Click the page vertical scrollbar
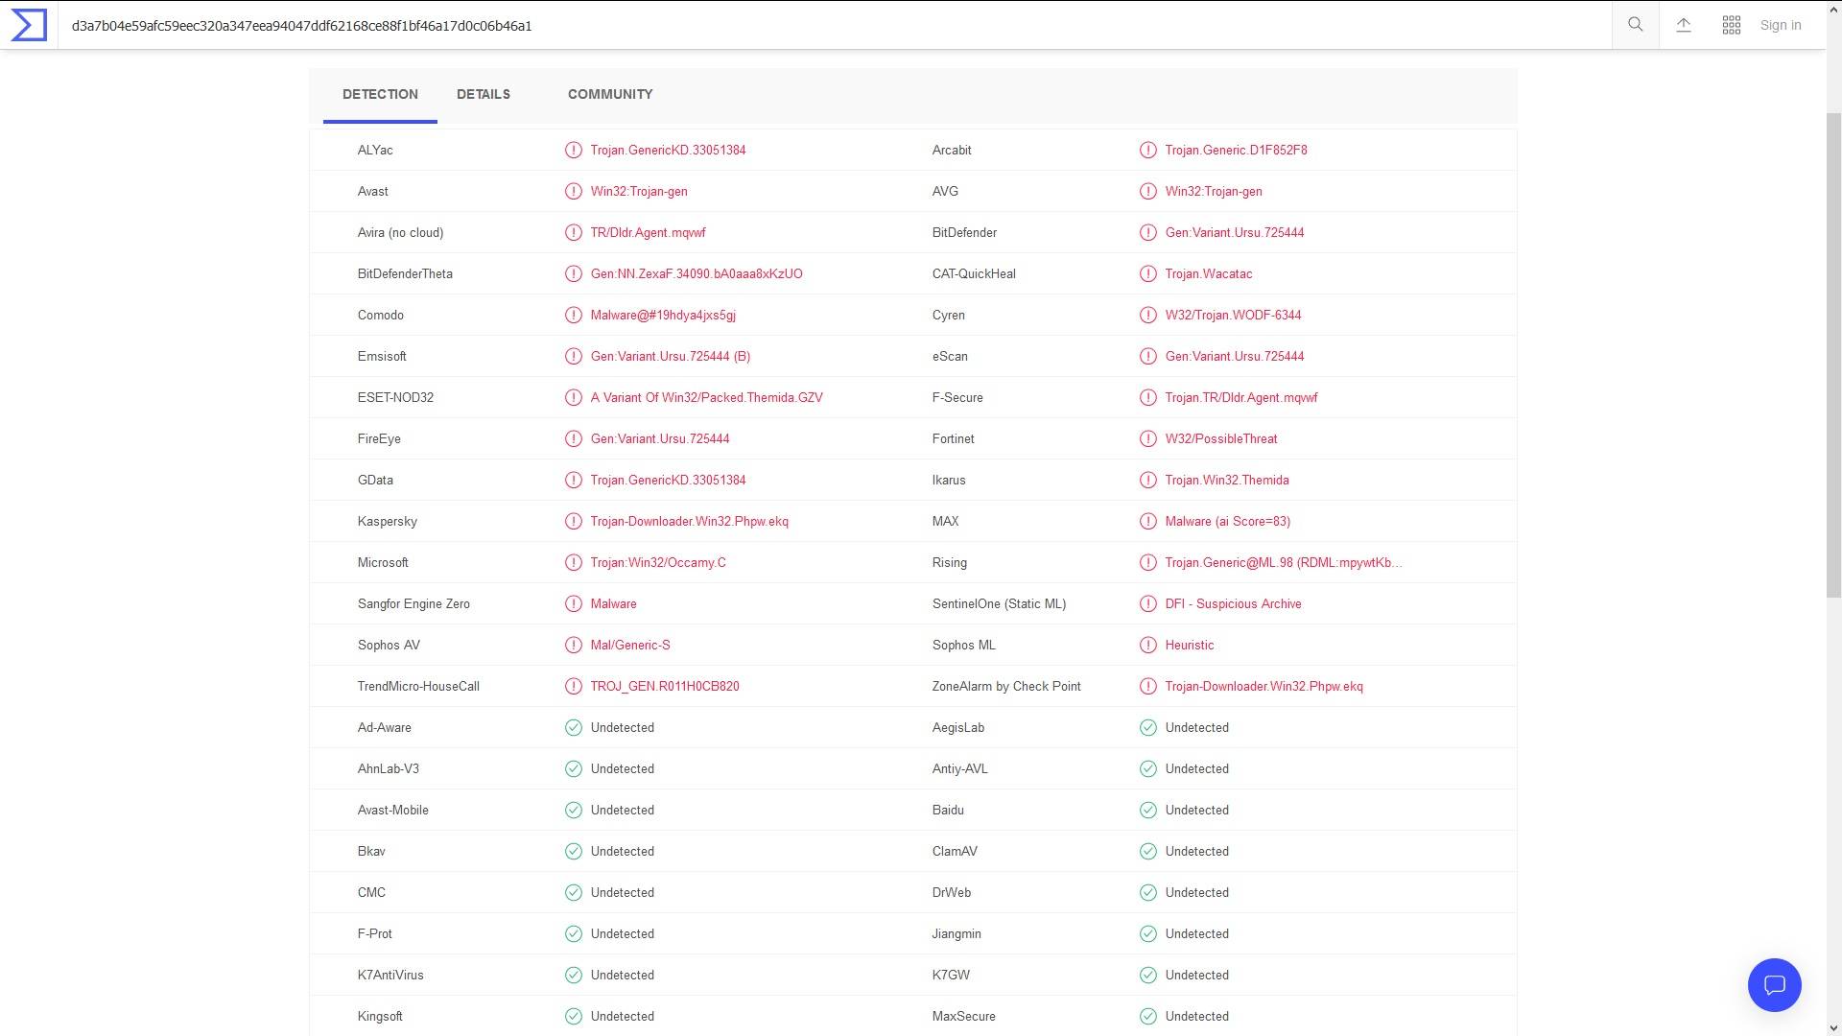This screenshot has height=1036, width=1842. [x=1833, y=355]
